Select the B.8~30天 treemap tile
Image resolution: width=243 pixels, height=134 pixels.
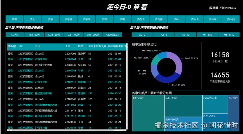[148, 113]
